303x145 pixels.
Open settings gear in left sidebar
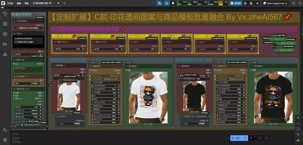[x=5, y=140]
